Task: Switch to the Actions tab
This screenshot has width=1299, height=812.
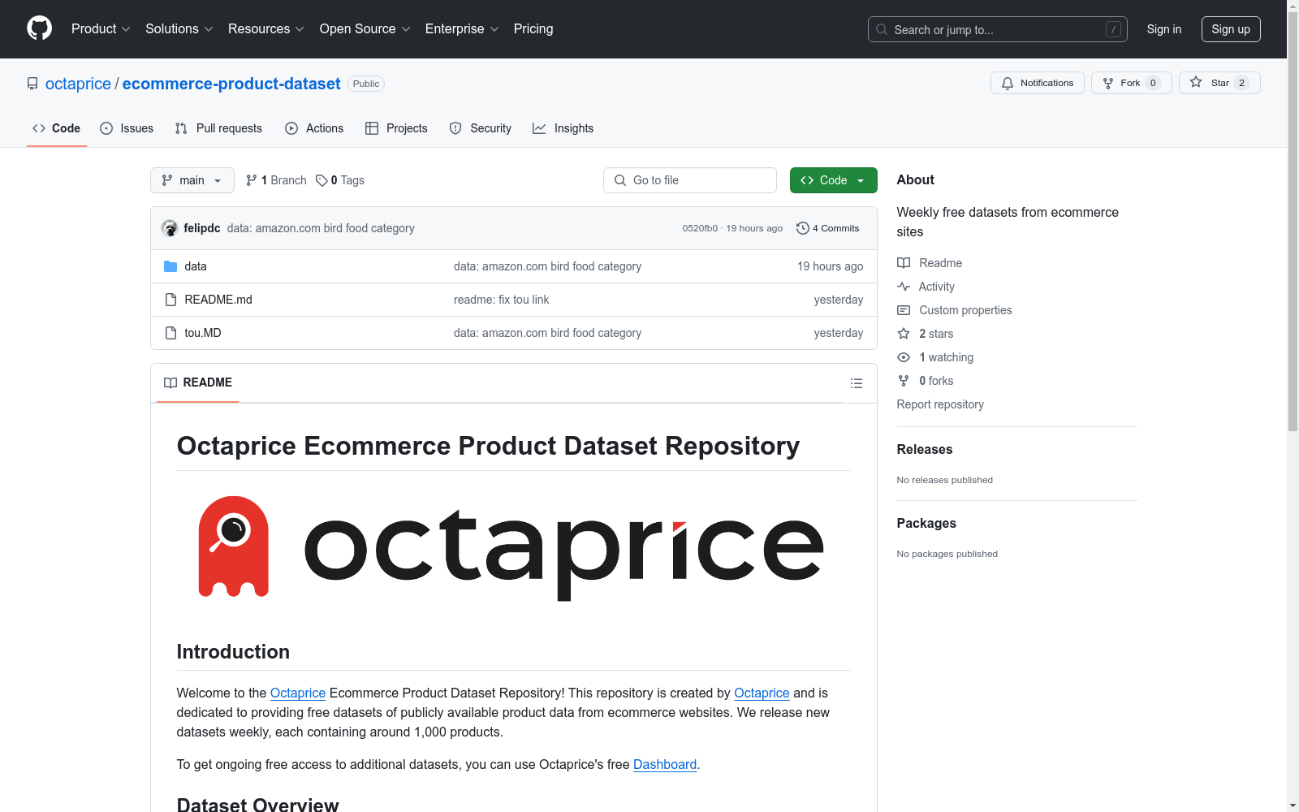Action: pos(314,128)
